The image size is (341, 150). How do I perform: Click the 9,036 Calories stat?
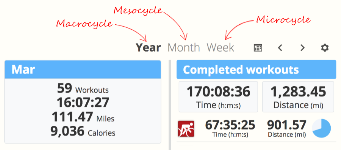click(x=83, y=131)
